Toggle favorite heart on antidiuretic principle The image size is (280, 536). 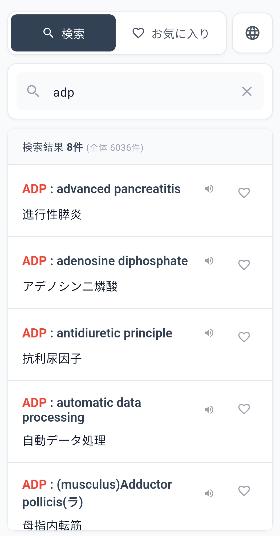244,337
